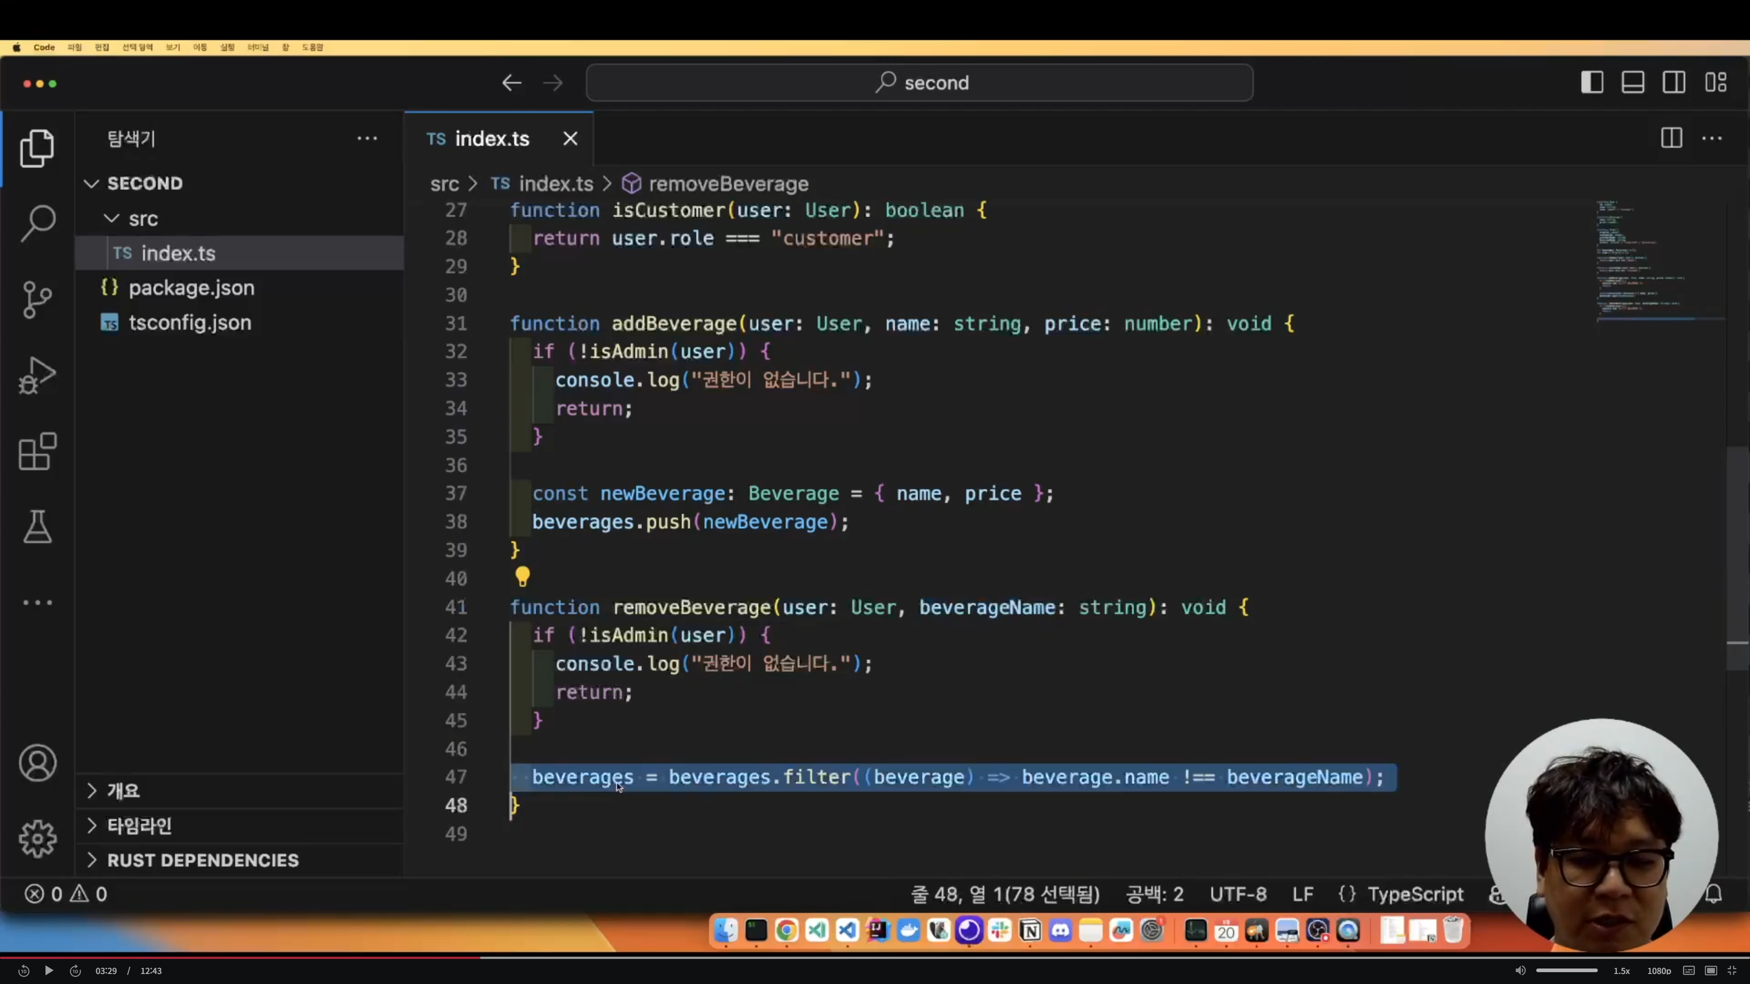
Task: Split the editor to the right
Action: (x=1672, y=138)
